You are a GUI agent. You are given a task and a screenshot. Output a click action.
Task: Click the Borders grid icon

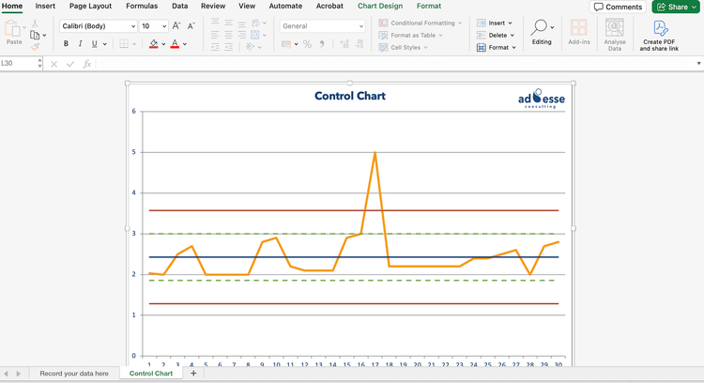124,43
